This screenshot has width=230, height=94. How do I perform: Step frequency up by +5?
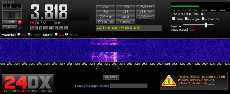[61, 28]
